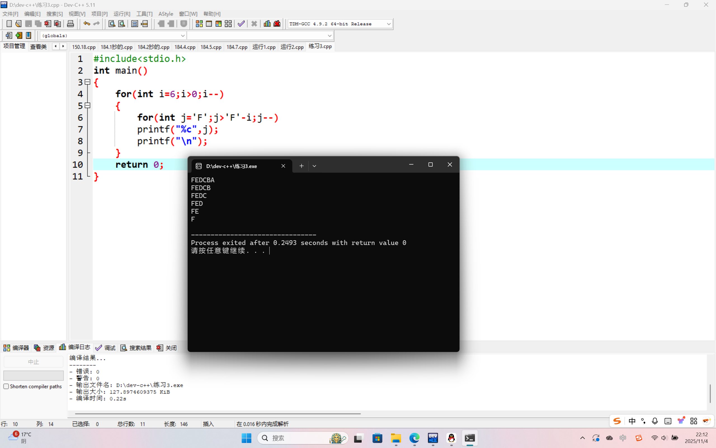The height and width of the screenshot is (448, 716).
Task: Click the Run program toolbar icon
Action: [209, 24]
